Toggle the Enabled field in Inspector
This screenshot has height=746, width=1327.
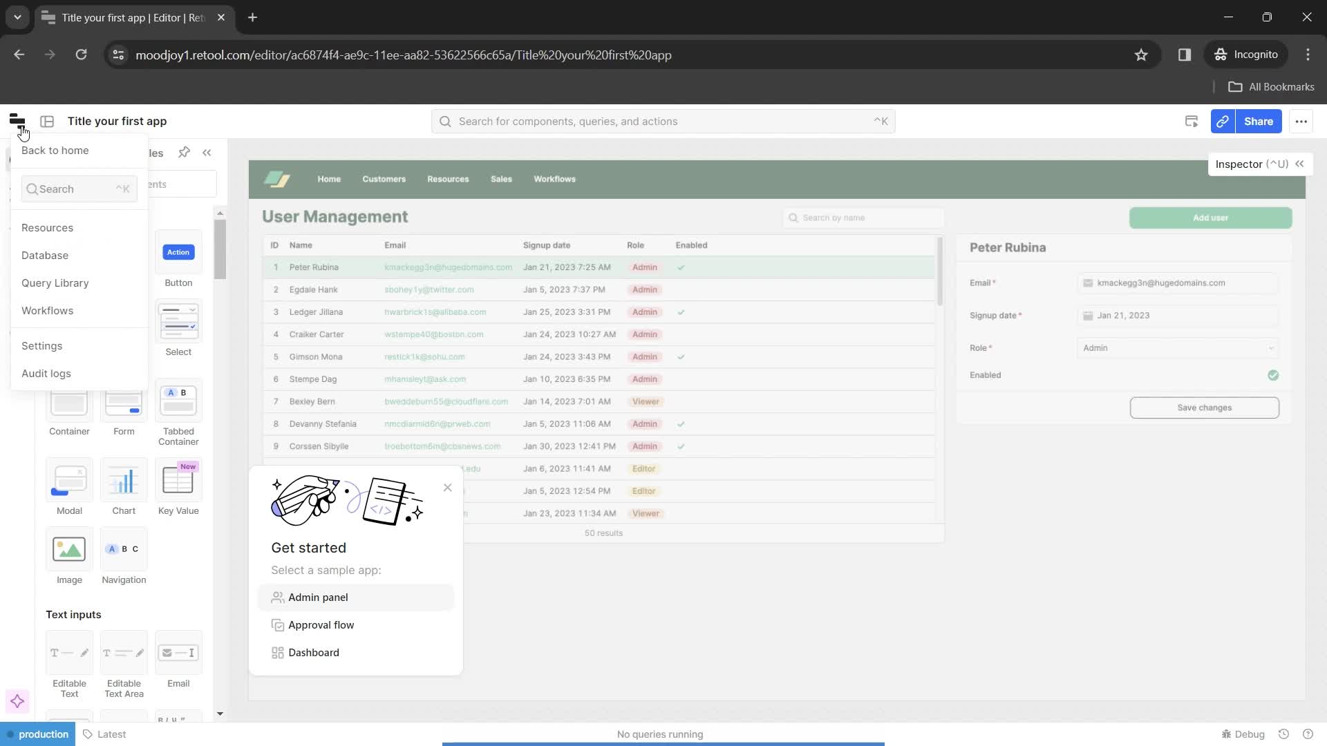point(1275,375)
